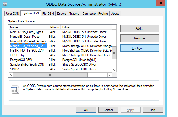Click the data source info icon
Viewport: 178px width, 117px height.
[x=14, y=89]
